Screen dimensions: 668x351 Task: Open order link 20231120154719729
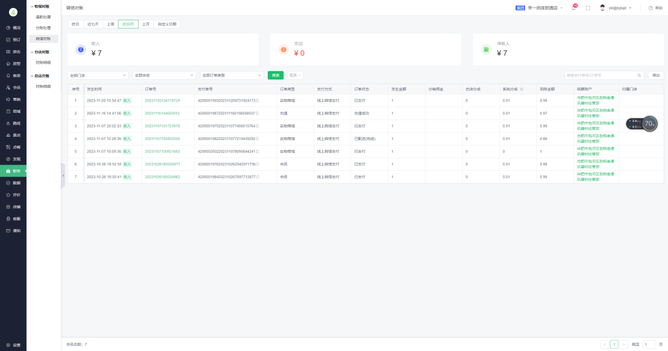[x=162, y=101]
